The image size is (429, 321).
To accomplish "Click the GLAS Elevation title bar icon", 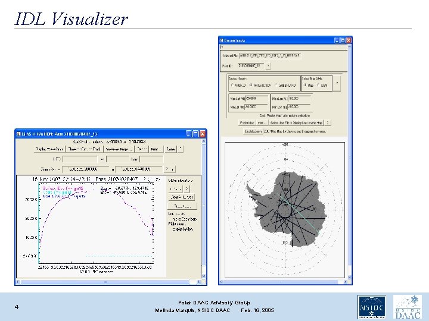I will tap(18, 134).
